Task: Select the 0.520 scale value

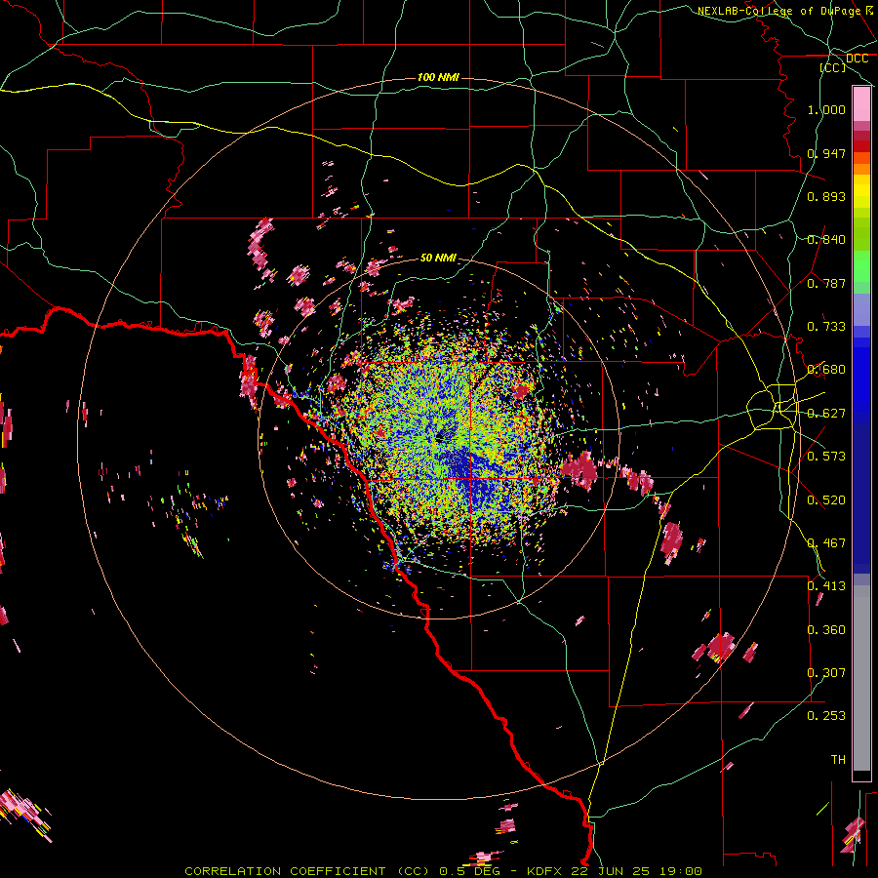Action: pyautogui.click(x=826, y=500)
